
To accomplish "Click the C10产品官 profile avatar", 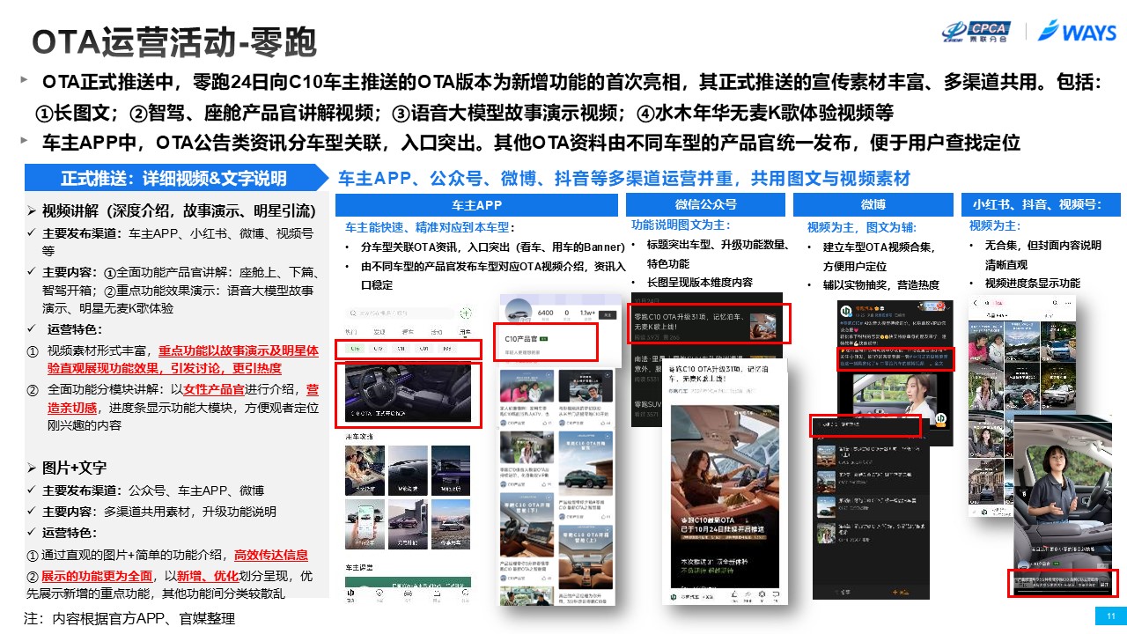I will point(518,312).
